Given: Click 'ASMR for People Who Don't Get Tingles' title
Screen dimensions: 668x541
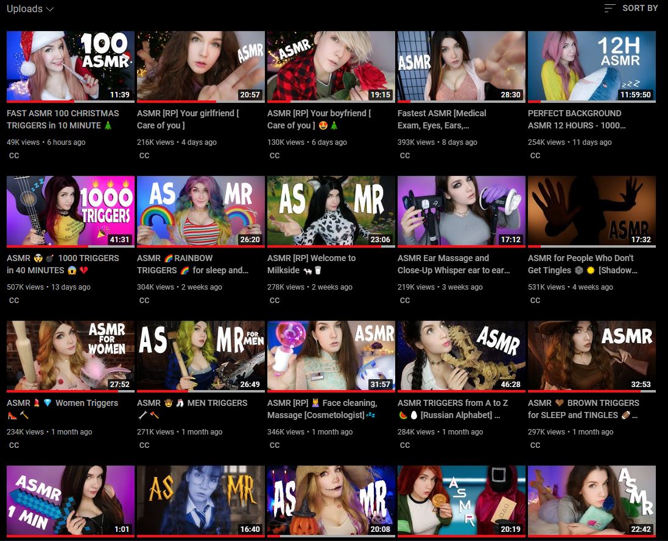Looking at the screenshot, I should pos(583,264).
